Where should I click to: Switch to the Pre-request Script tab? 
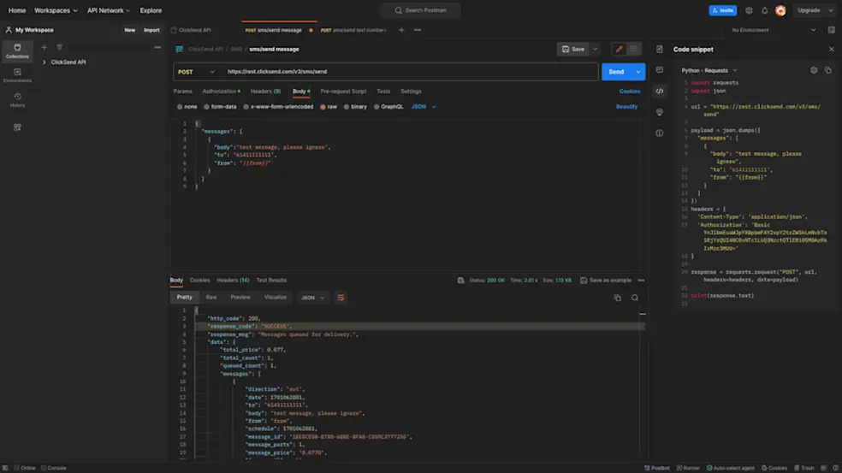343,92
